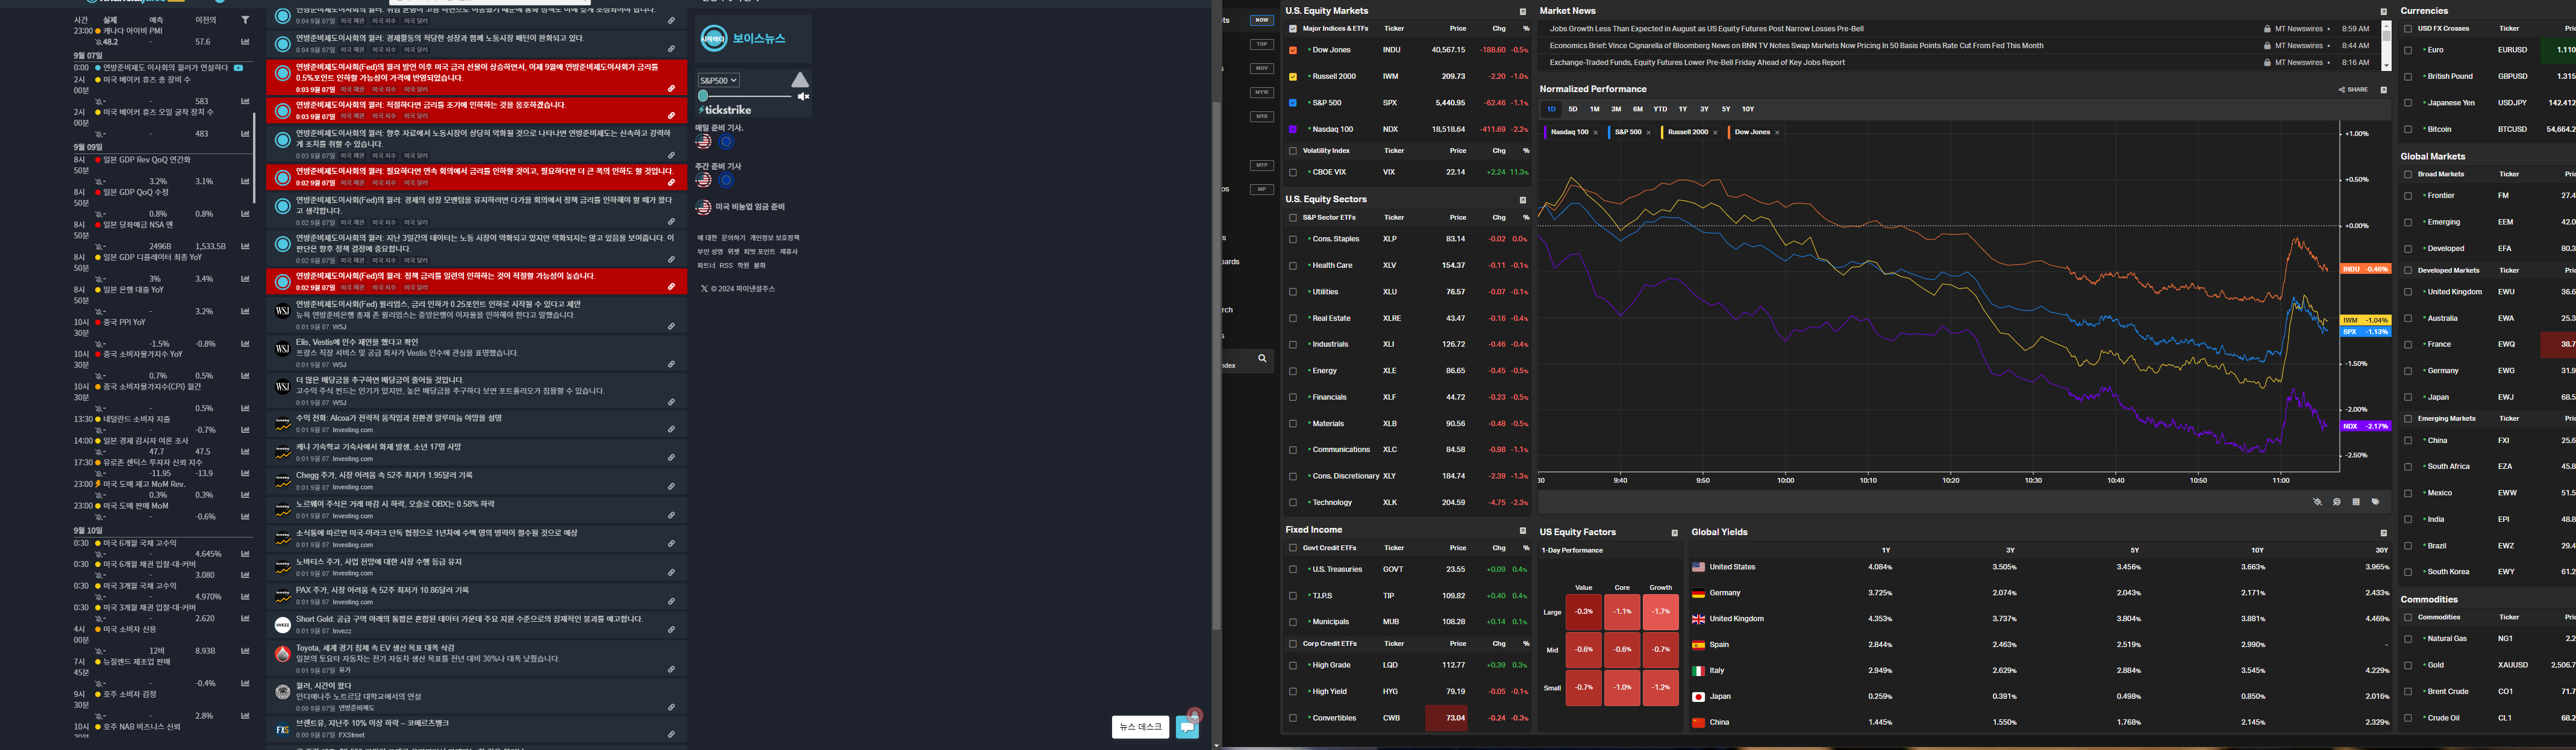Screen dimensions: 2576x750
Task: Enable the Technology XLK checkbox
Action: [1293, 503]
